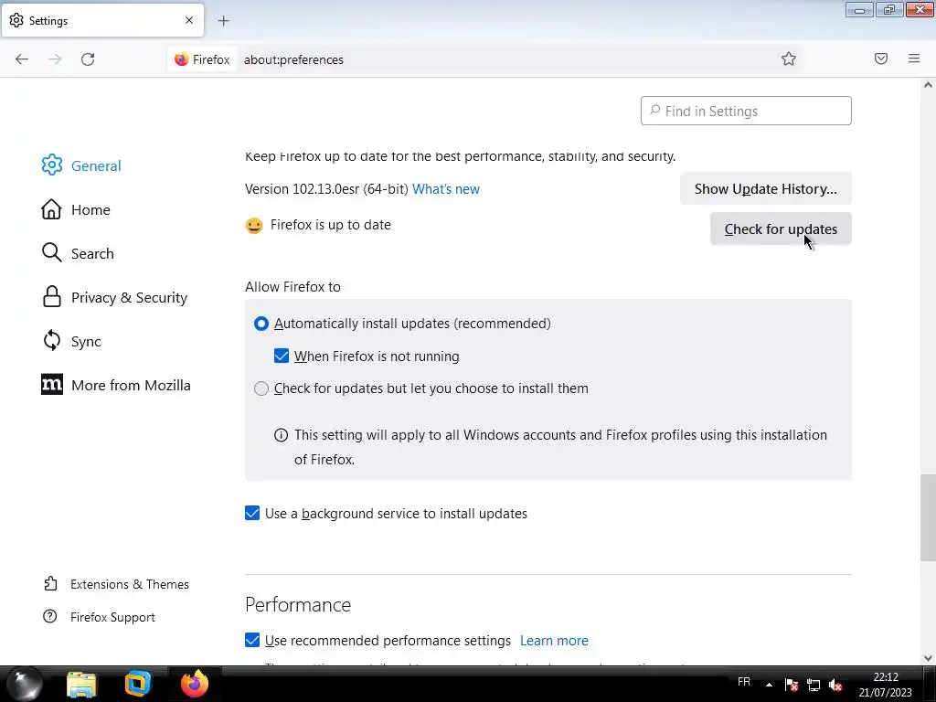Screen dimensions: 936x702
Task: Bookmark this page with the star icon
Action: pos(789,58)
